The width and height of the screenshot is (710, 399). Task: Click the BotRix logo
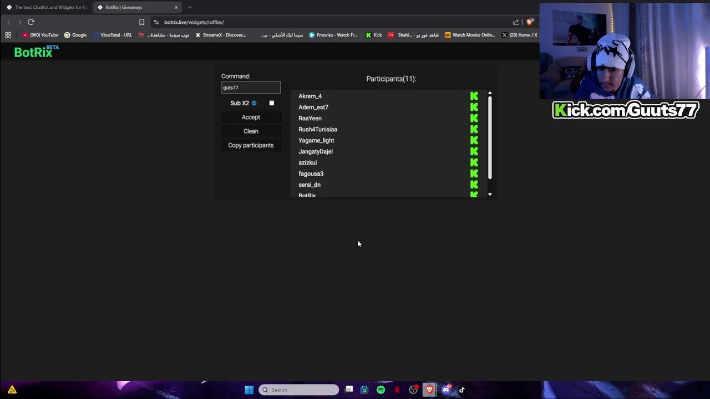coord(37,52)
